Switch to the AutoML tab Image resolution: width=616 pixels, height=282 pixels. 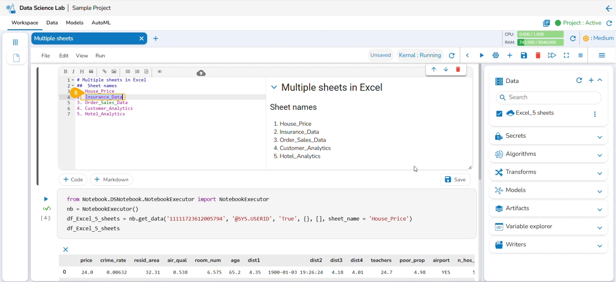[x=101, y=23]
